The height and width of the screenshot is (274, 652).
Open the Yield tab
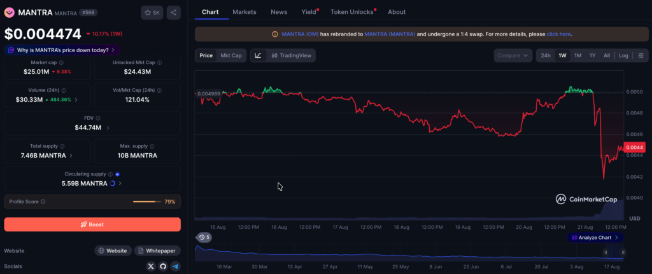pos(309,12)
